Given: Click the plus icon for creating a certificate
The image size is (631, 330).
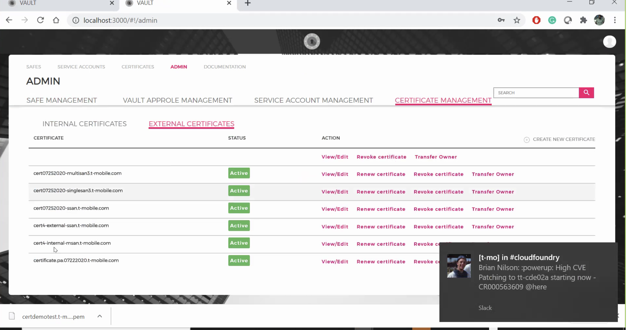Looking at the screenshot, I should coord(527,140).
